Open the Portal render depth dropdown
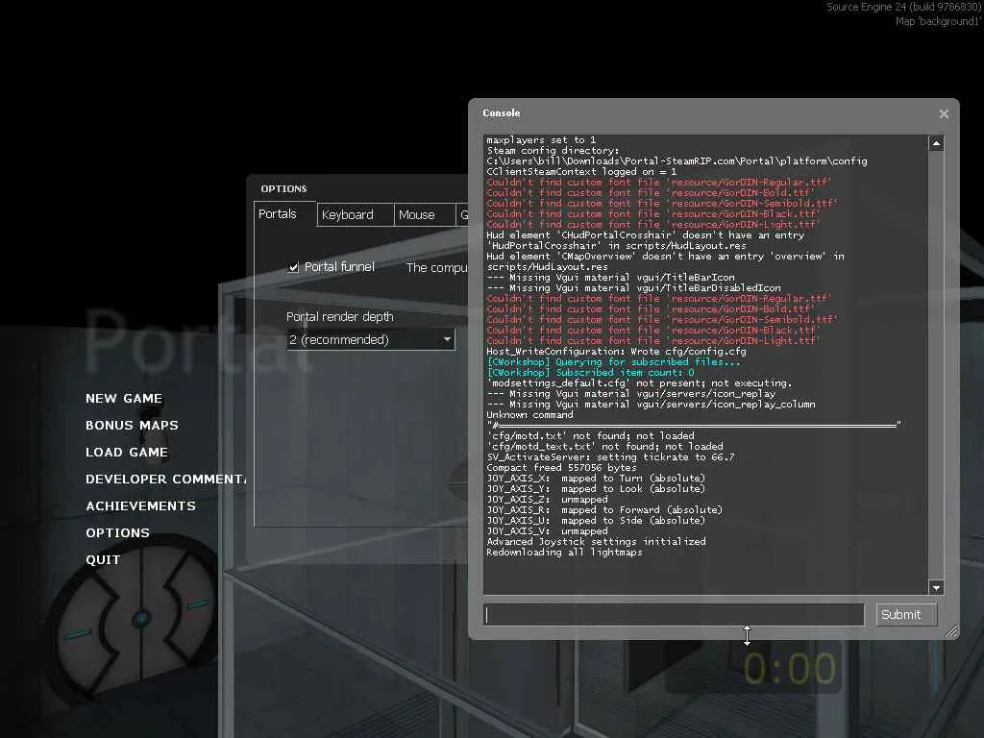This screenshot has height=738, width=984. point(370,339)
